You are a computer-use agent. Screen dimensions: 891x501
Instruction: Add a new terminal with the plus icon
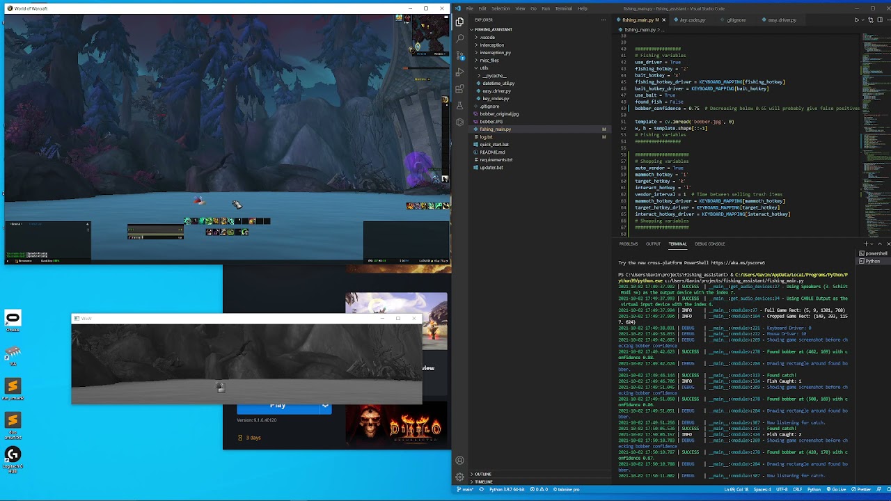[866, 244]
